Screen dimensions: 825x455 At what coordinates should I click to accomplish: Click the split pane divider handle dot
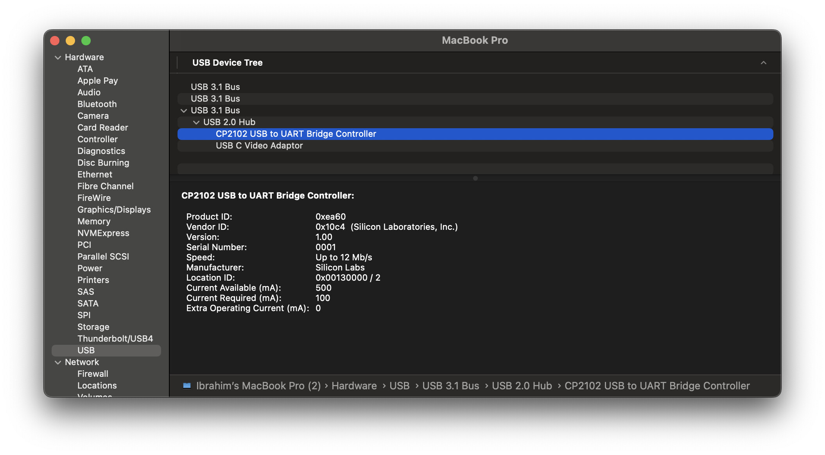[475, 178]
